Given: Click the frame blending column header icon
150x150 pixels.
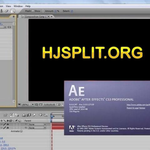Looking at the screenshot, I should [x=11, y=121].
